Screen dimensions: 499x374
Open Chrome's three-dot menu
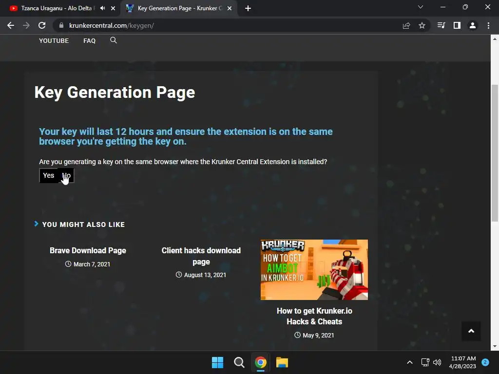pyautogui.click(x=488, y=25)
